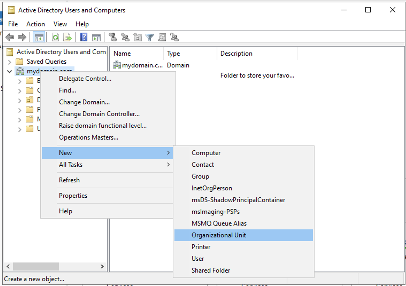406x286 pixels.
Task: Select Change Domain... in the context menu
Action: [108, 102]
